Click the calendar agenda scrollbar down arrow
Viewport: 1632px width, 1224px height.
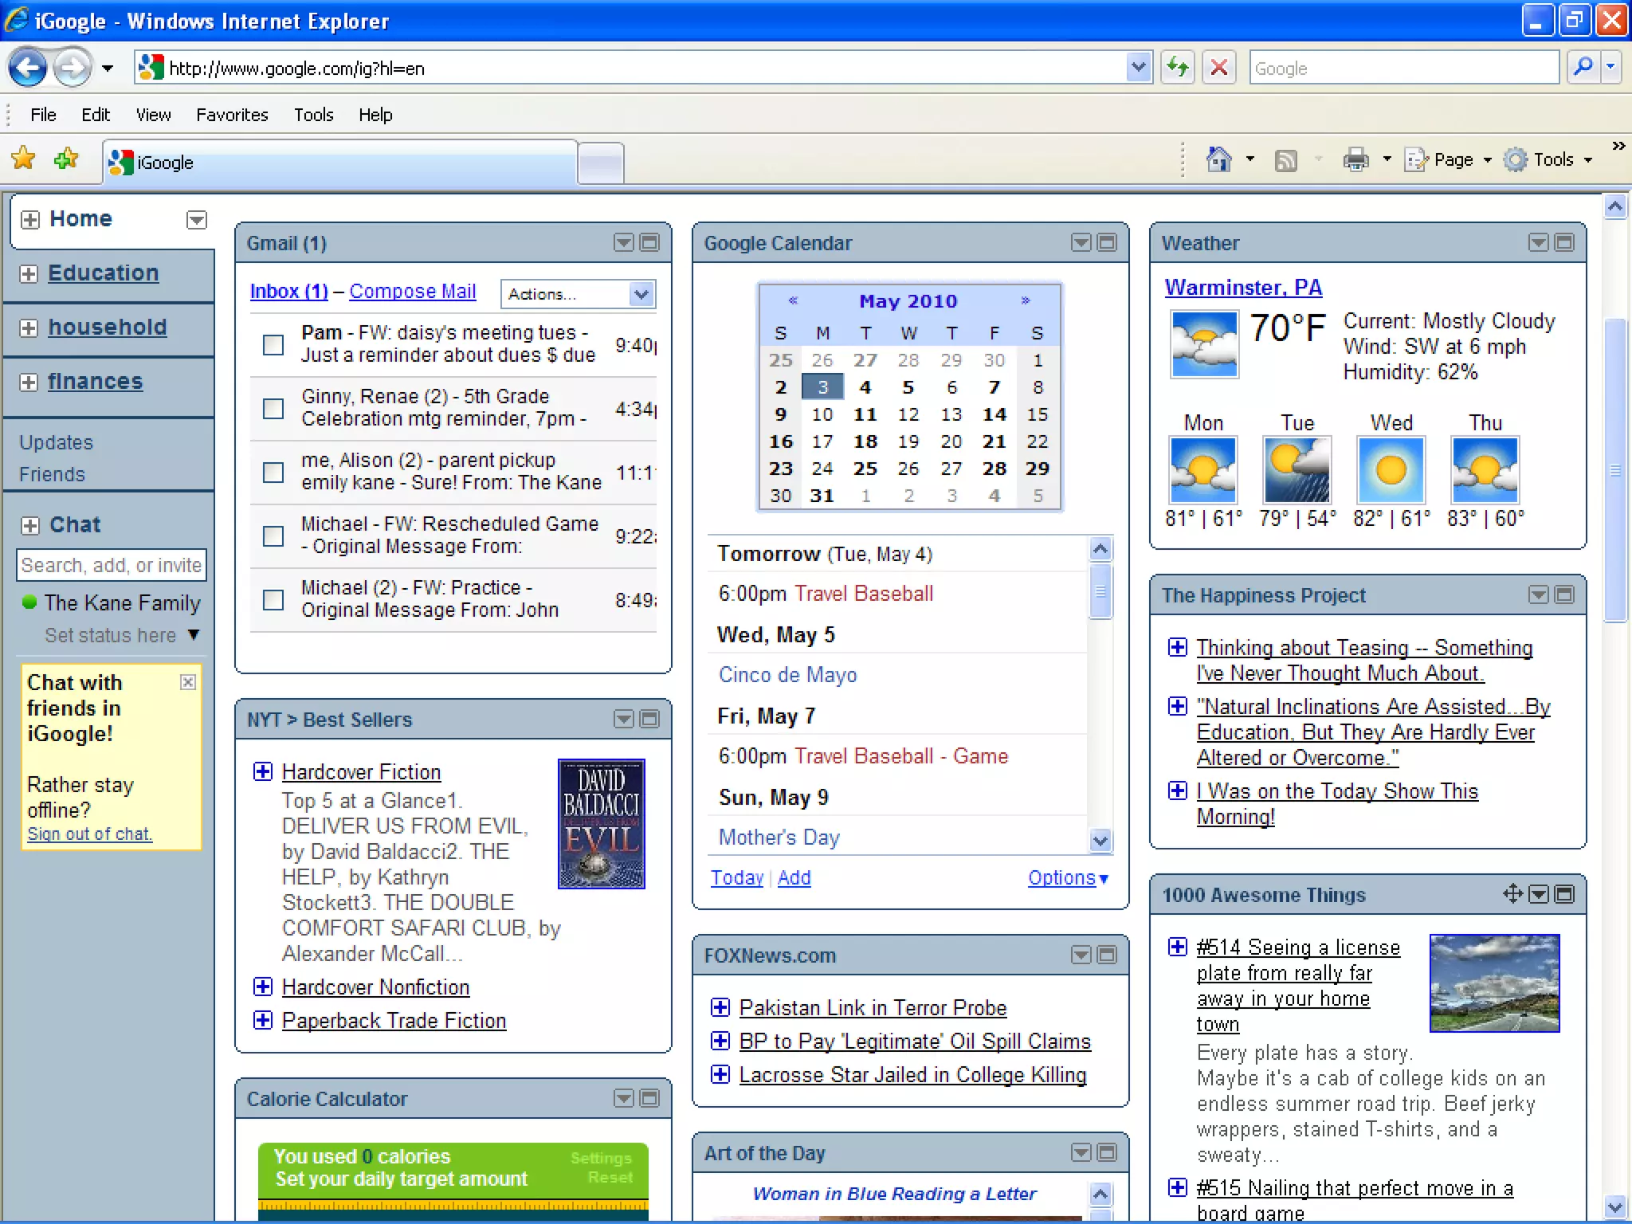tap(1100, 840)
